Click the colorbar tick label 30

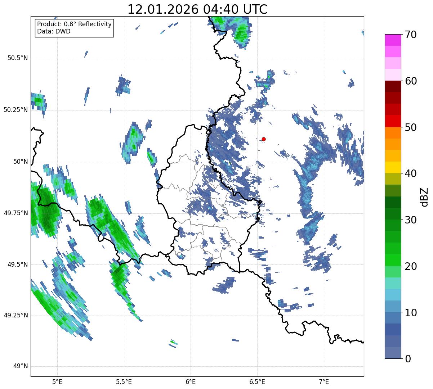(410, 220)
